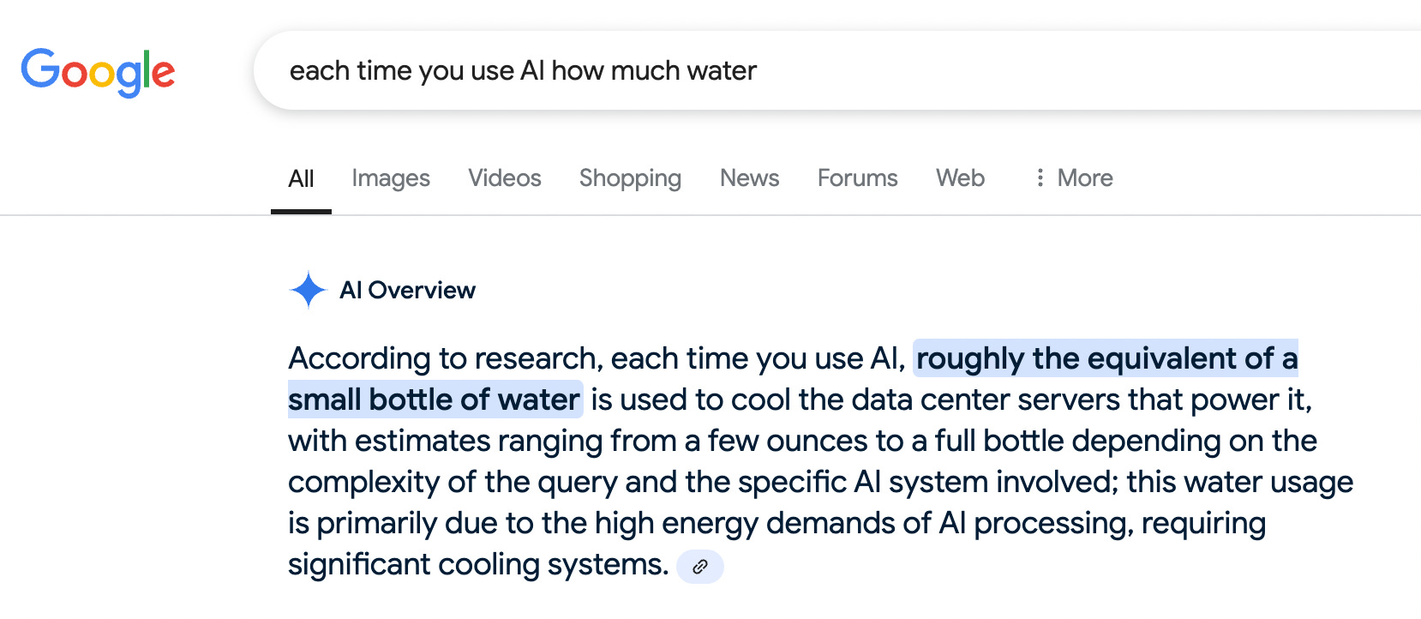Click highlighted phrase 'roughly the equivalent of a'
Image resolution: width=1421 pixels, height=619 pixels.
coord(1106,358)
